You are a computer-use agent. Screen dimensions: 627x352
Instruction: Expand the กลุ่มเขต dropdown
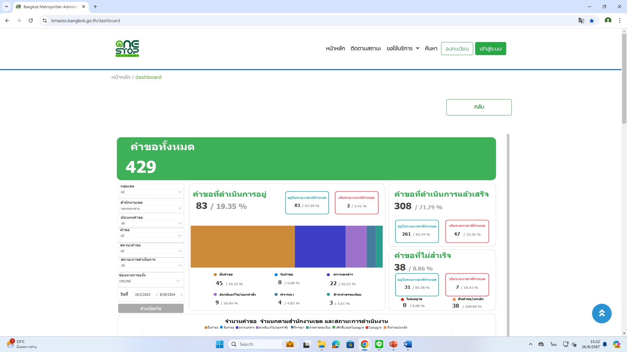coord(151,192)
